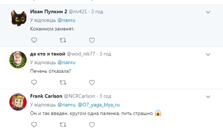
Task: Follow @rianru link in Иван Пупкин's reply
Action: pos(66,20)
